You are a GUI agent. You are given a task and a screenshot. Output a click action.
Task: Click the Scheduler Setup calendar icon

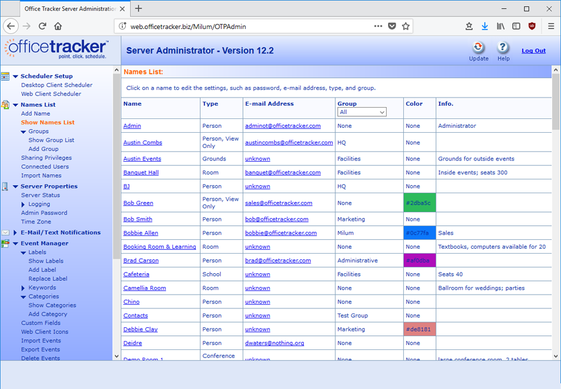coord(6,76)
